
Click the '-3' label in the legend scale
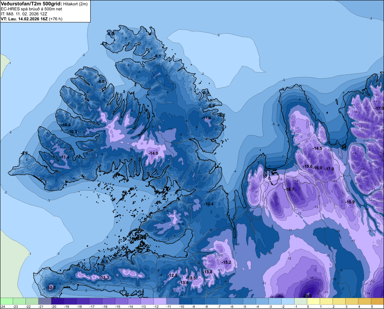[270, 307]
